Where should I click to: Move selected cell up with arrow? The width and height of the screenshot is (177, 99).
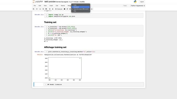[50, 9]
